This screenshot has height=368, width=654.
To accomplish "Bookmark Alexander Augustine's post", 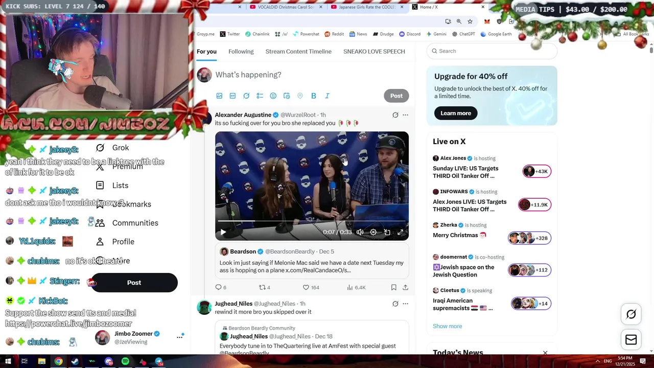I will (394, 287).
